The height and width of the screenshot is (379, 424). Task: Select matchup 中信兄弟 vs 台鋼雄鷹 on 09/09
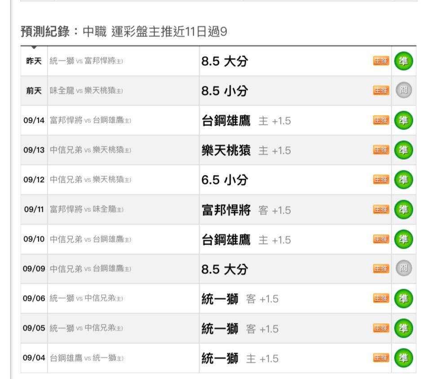(x=90, y=269)
